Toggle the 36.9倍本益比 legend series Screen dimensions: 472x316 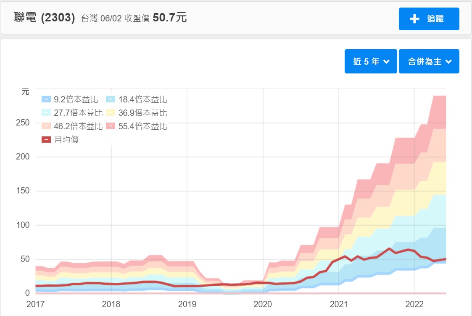(136, 113)
